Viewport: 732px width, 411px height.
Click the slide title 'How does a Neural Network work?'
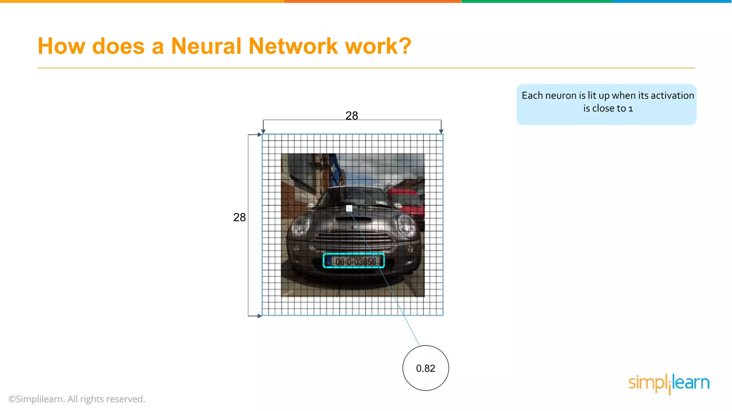point(224,46)
